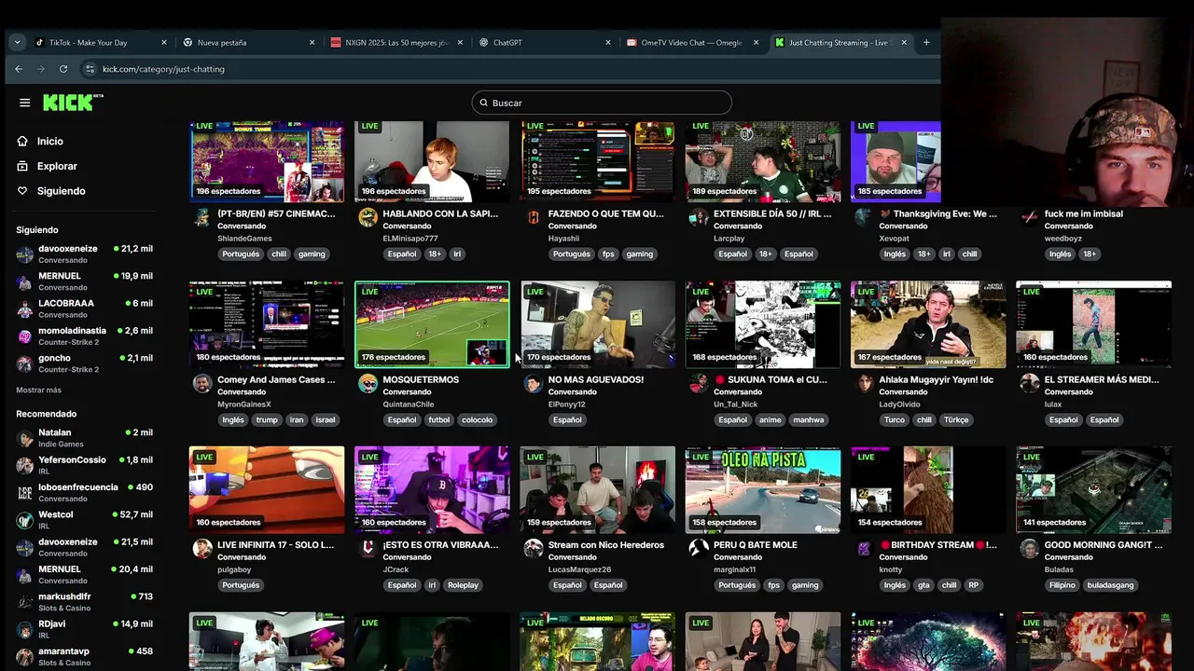Open LadyOlvido channel name
1194x671 pixels.
tap(900, 404)
